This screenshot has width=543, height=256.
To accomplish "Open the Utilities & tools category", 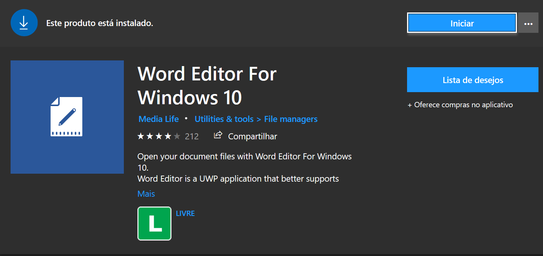I will point(224,119).
